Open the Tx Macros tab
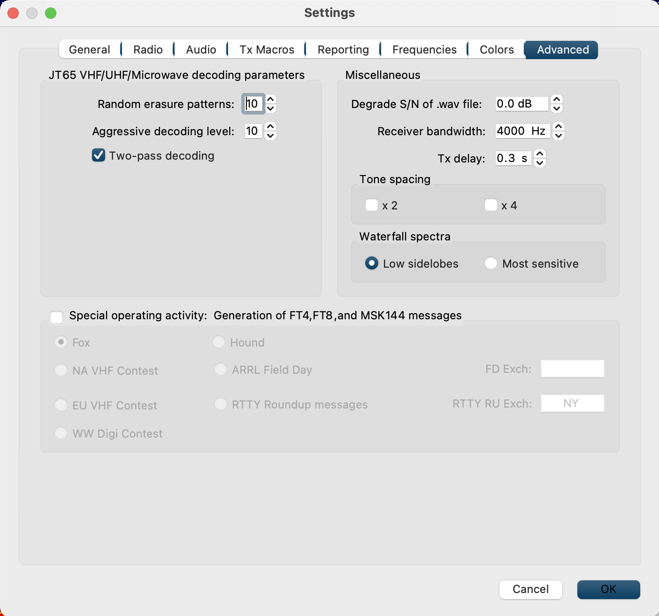The width and height of the screenshot is (659, 616). (267, 50)
